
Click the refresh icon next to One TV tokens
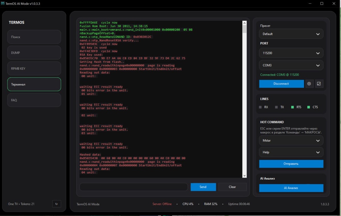[57, 204]
